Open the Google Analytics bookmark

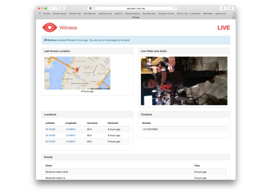(x=132, y=14)
